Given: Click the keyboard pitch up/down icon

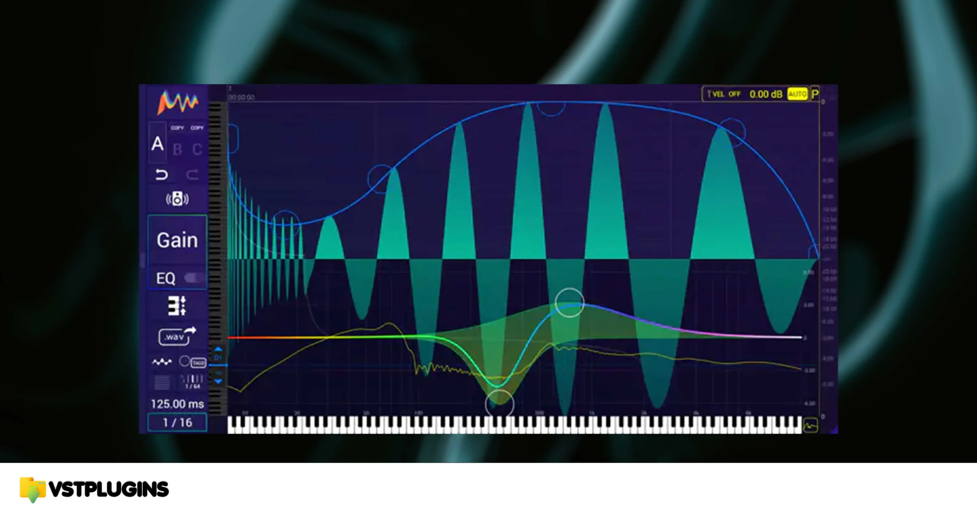Looking at the screenshot, I should pyautogui.click(x=177, y=306).
